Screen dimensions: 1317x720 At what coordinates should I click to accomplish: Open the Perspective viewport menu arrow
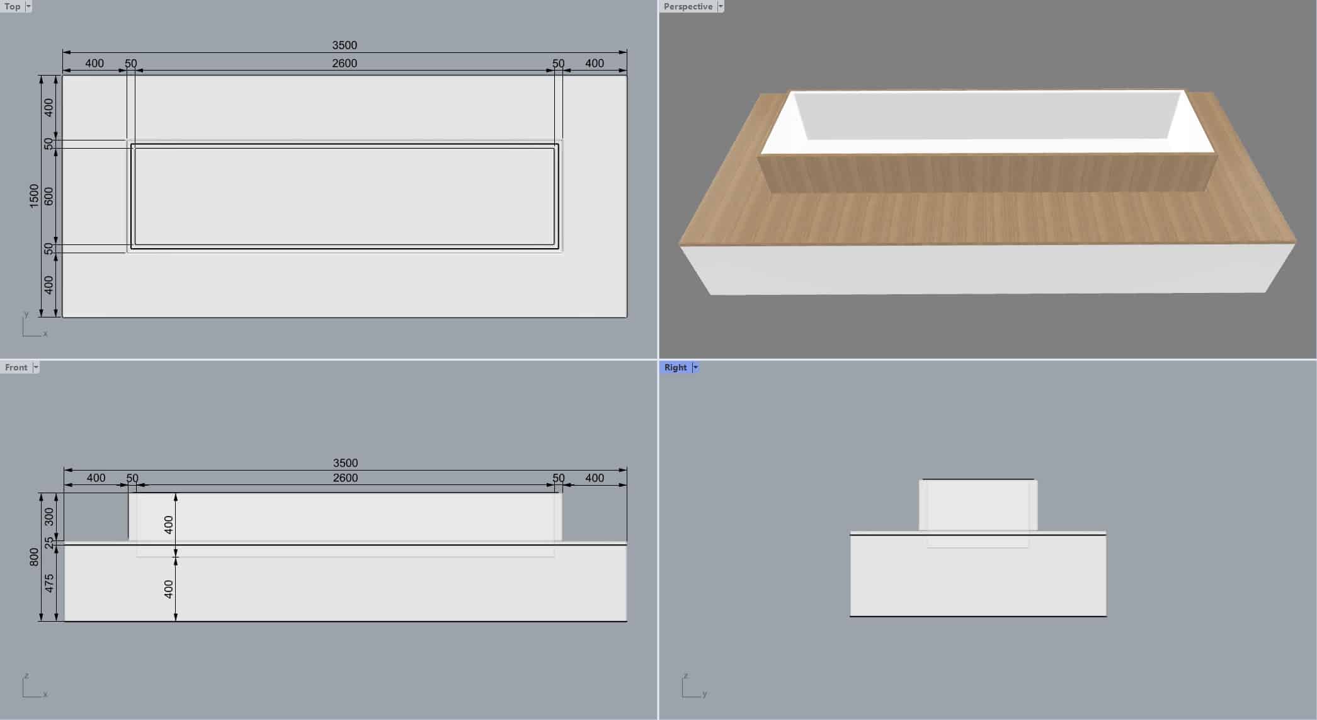721,6
